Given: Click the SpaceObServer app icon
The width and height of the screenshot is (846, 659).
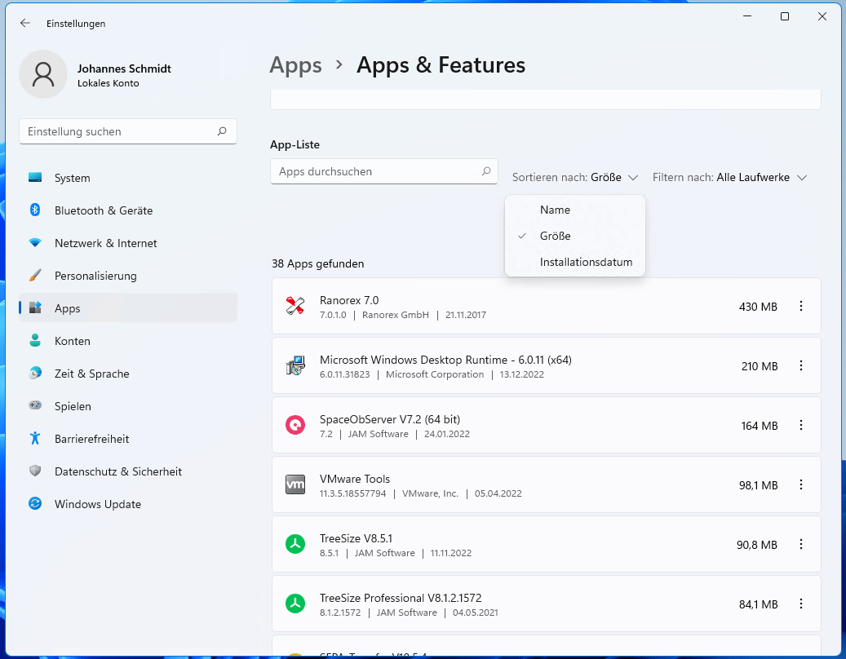Looking at the screenshot, I should tap(295, 426).
